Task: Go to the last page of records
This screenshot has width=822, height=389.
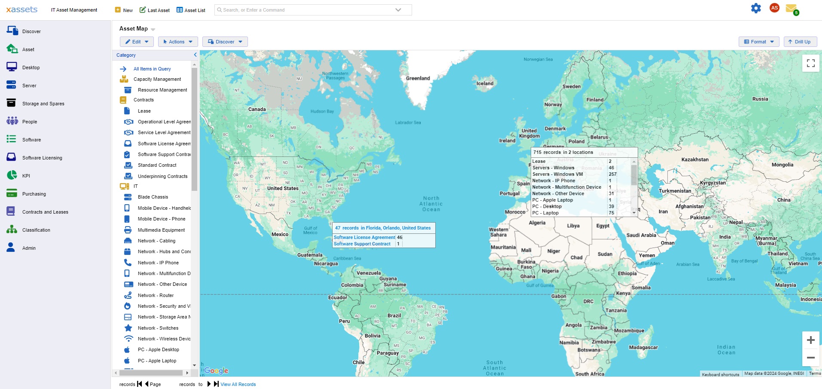Action: [216, 384]
